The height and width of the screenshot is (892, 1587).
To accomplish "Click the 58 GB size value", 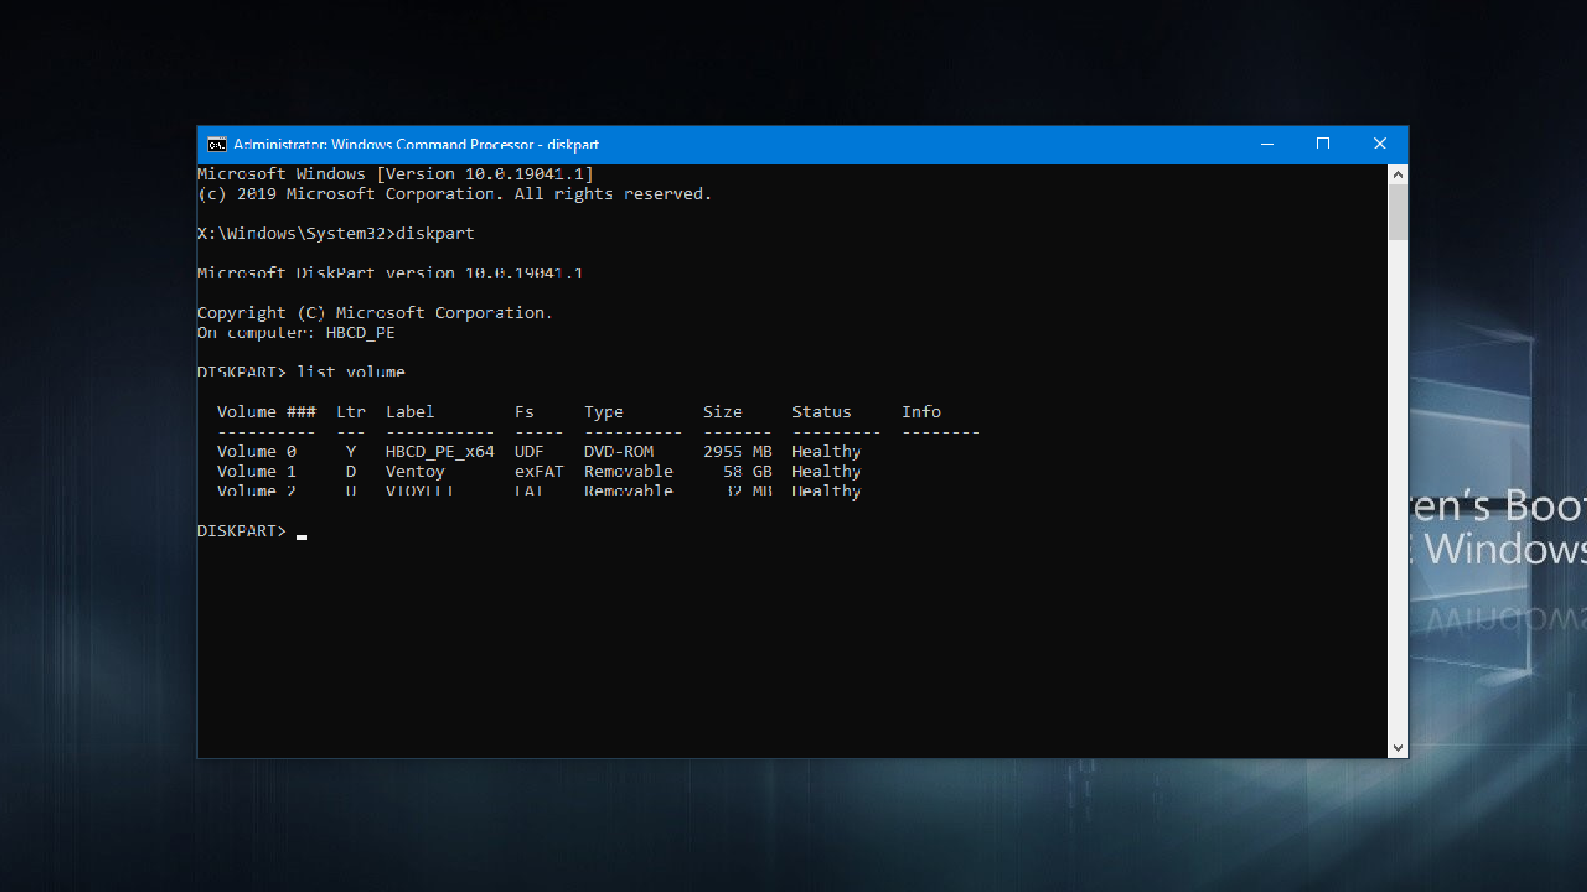I will click(746, 472).
